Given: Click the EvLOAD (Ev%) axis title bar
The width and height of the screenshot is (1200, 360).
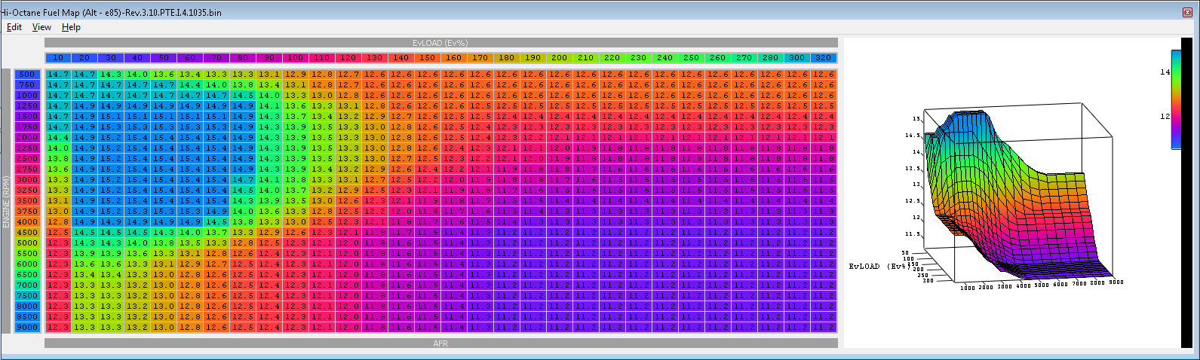Looking at the screenshot, I should point(440,43).
